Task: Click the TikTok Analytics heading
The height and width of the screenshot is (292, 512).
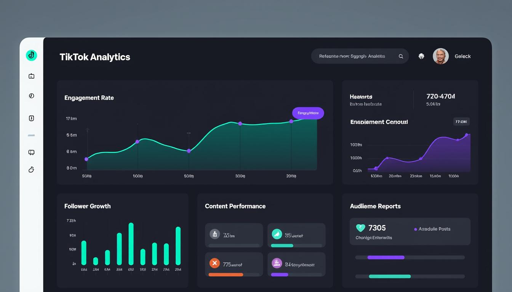Action: (x=95, y=57)
